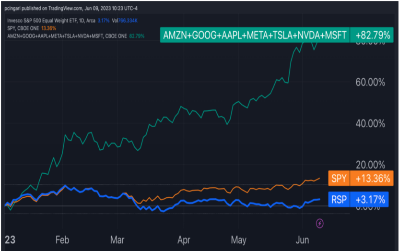Click the orange SPY series label
399x251 pixels.
[x=339, y=178]
